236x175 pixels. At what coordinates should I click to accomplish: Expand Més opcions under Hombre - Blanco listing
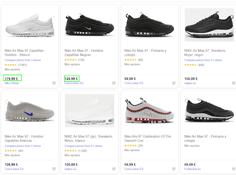pos(12,69)
